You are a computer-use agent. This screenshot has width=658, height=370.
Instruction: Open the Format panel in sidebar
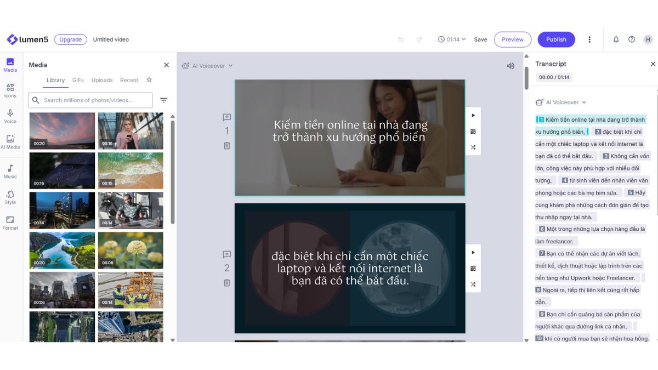(10, 223)
